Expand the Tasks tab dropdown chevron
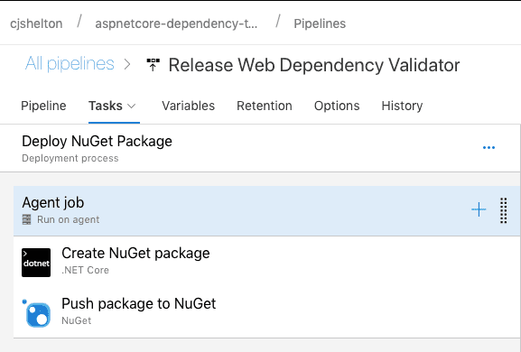This screenshot has height=352, width=521. pos(132,107)
